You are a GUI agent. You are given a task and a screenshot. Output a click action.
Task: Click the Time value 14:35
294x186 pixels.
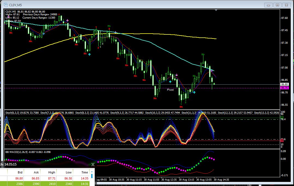coord(85,178)
